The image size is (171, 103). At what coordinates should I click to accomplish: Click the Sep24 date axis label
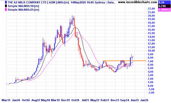coord(125,100)
